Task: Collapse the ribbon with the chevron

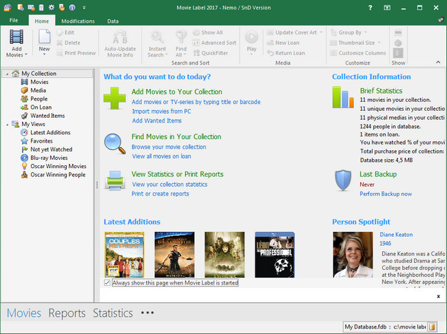Action: click(x=438, y=62)
